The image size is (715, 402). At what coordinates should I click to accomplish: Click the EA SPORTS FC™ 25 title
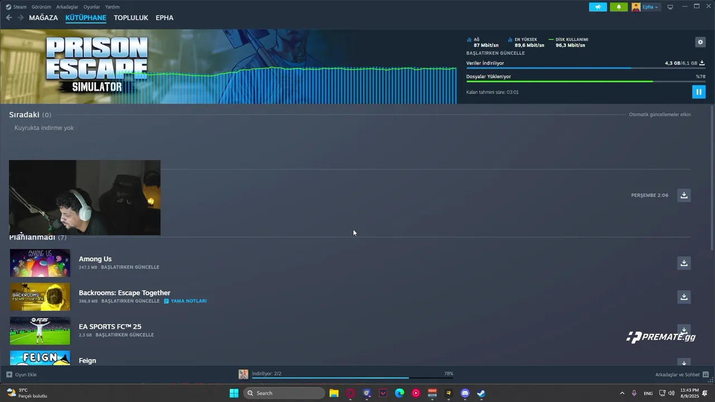110,327
